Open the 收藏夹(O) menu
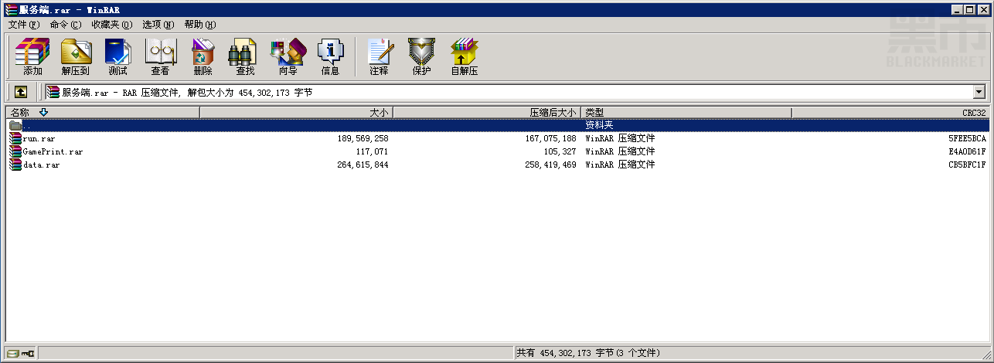Image resolution: width=994 pixels, height=363 pixels. click(111, 25)
